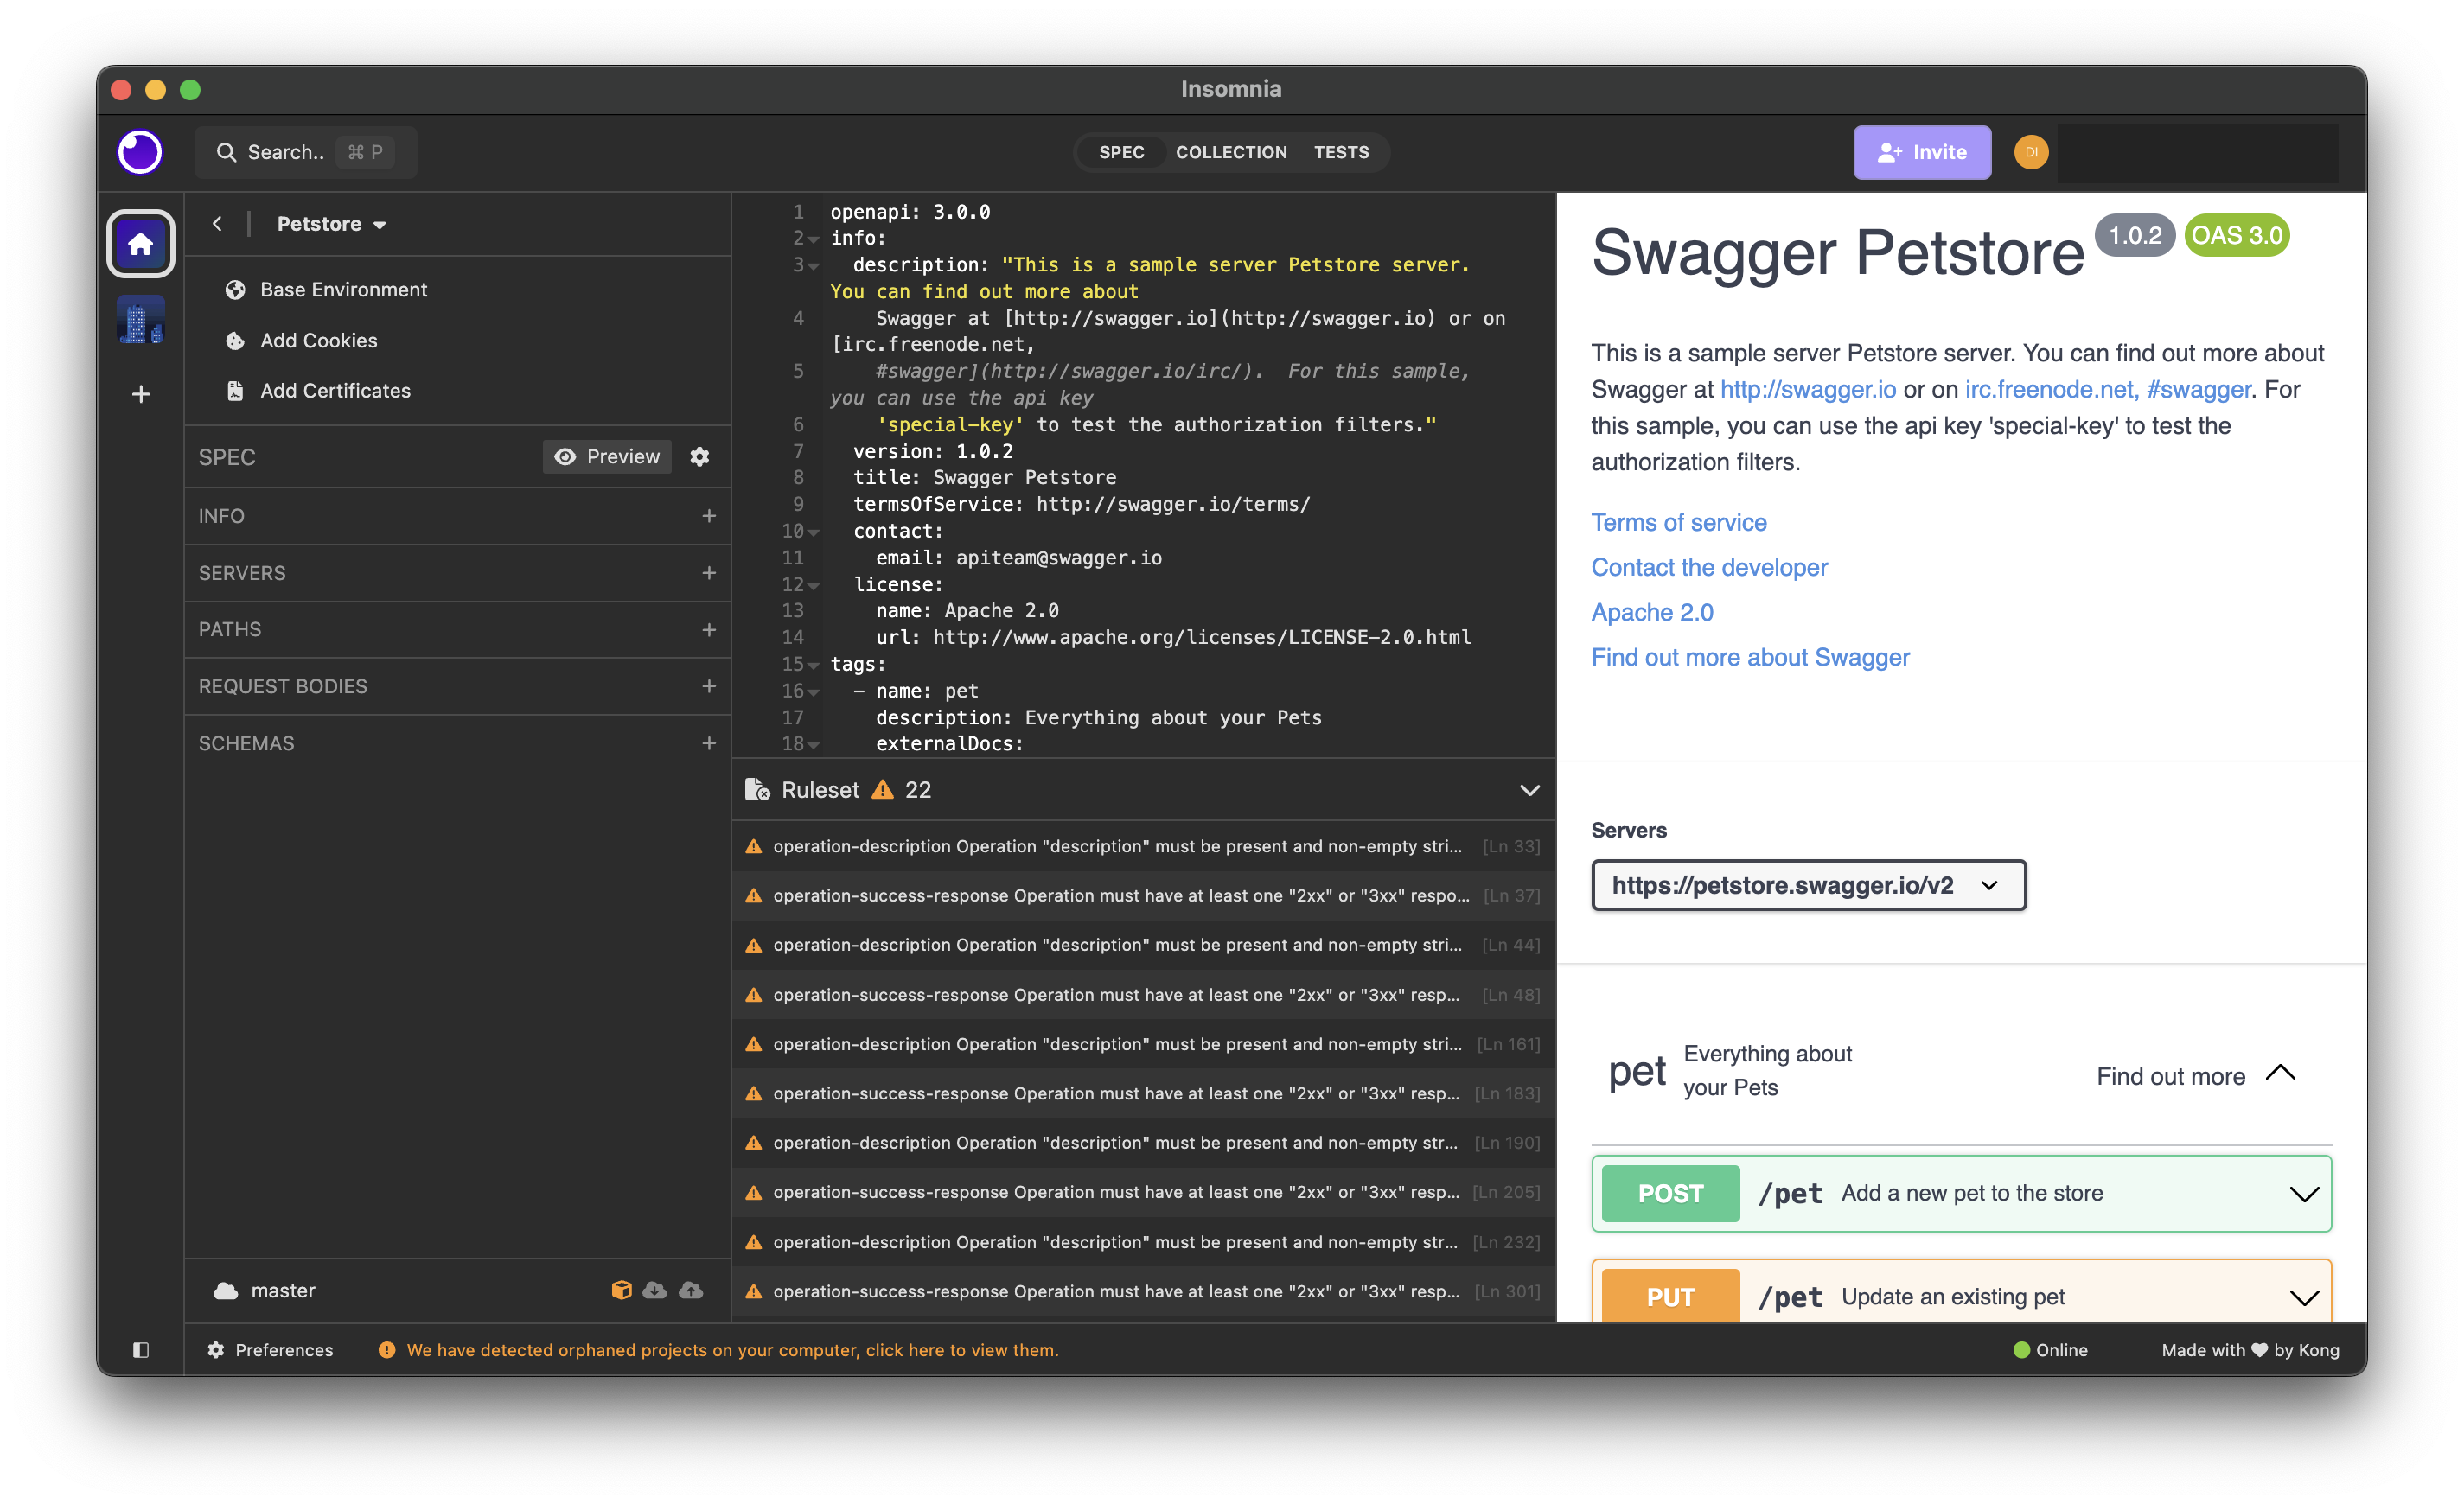Open Contact the developer link
This screenshot has width=2464, height=1504.
coord(1709,567)
